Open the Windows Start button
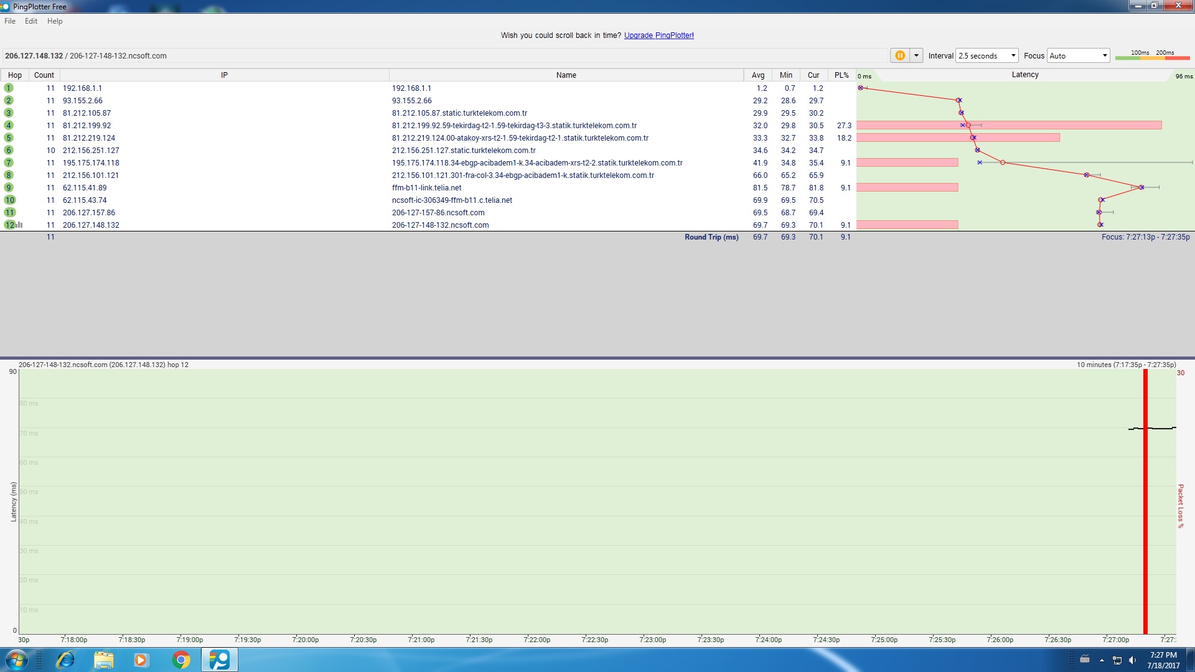Screen dimensions: 1195x672 (x=16, y=660)
